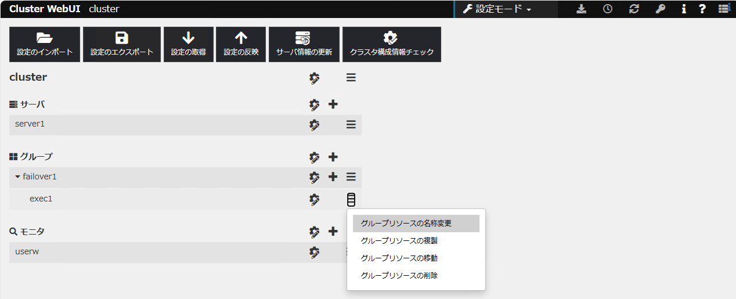The height and width of the screenshot is (299, 736).
Task: Click the 設定の反映 button
Action: click(241, 44)
